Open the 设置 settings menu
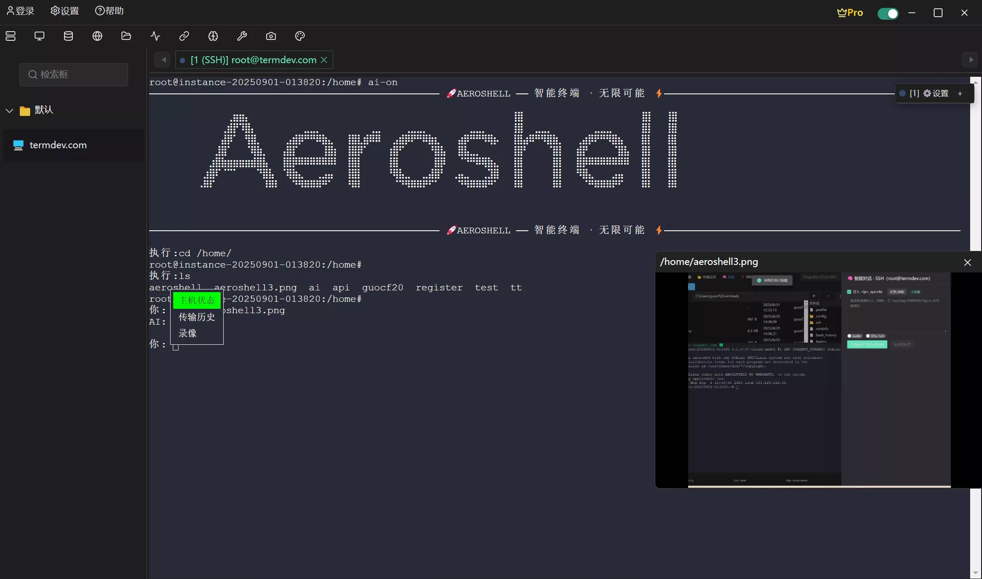Screen dimensions: 982x579 64,11
